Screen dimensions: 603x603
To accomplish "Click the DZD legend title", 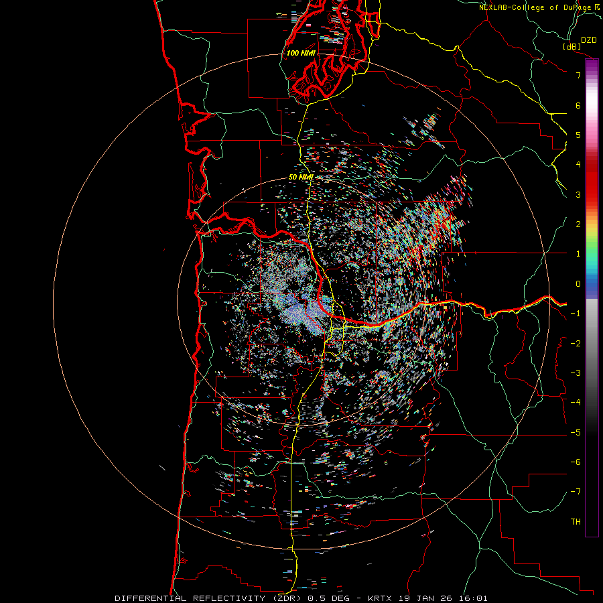I will point(588,40).
